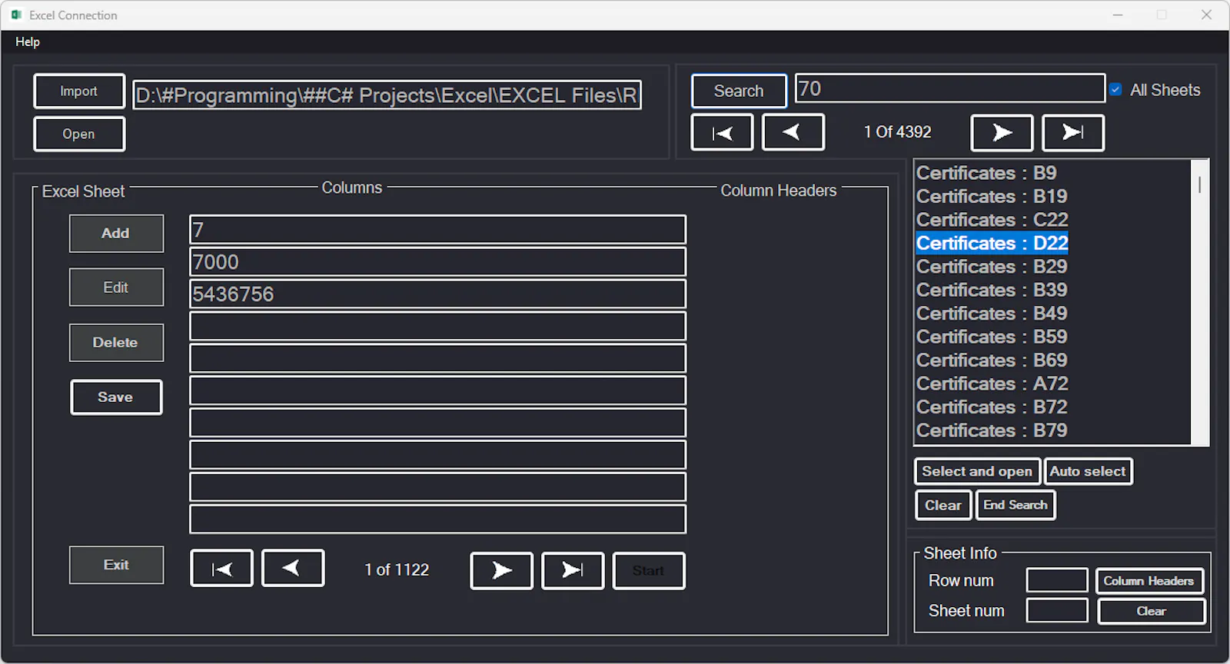Go to first record of 1122
1230x664 pixels.
pos(221,569)
